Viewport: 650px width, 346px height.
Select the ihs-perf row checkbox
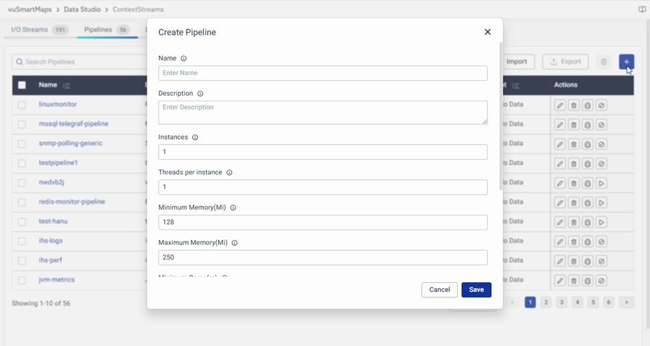point(22,261)
